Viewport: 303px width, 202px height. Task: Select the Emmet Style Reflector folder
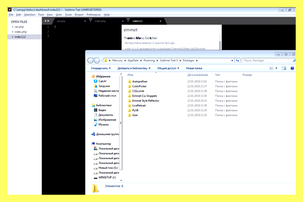[x=143, y=101]
